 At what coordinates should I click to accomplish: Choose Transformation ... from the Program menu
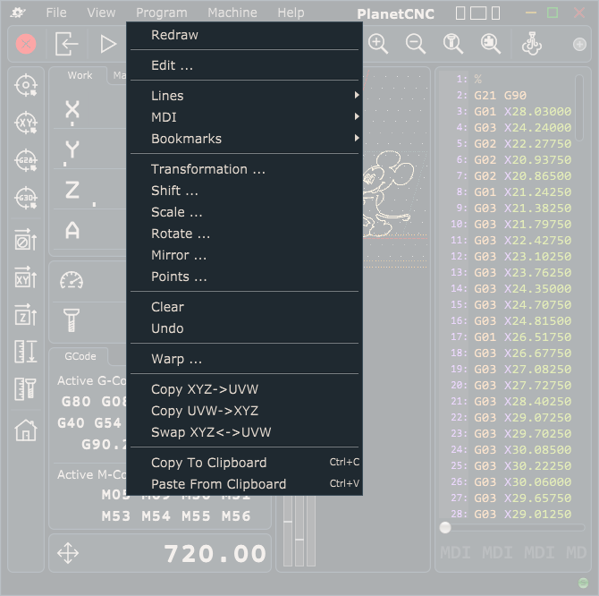pyautogui.click(x=207, y=169)
